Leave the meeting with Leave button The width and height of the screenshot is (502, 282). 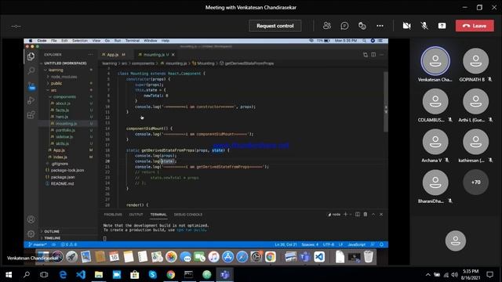point(475,26)
